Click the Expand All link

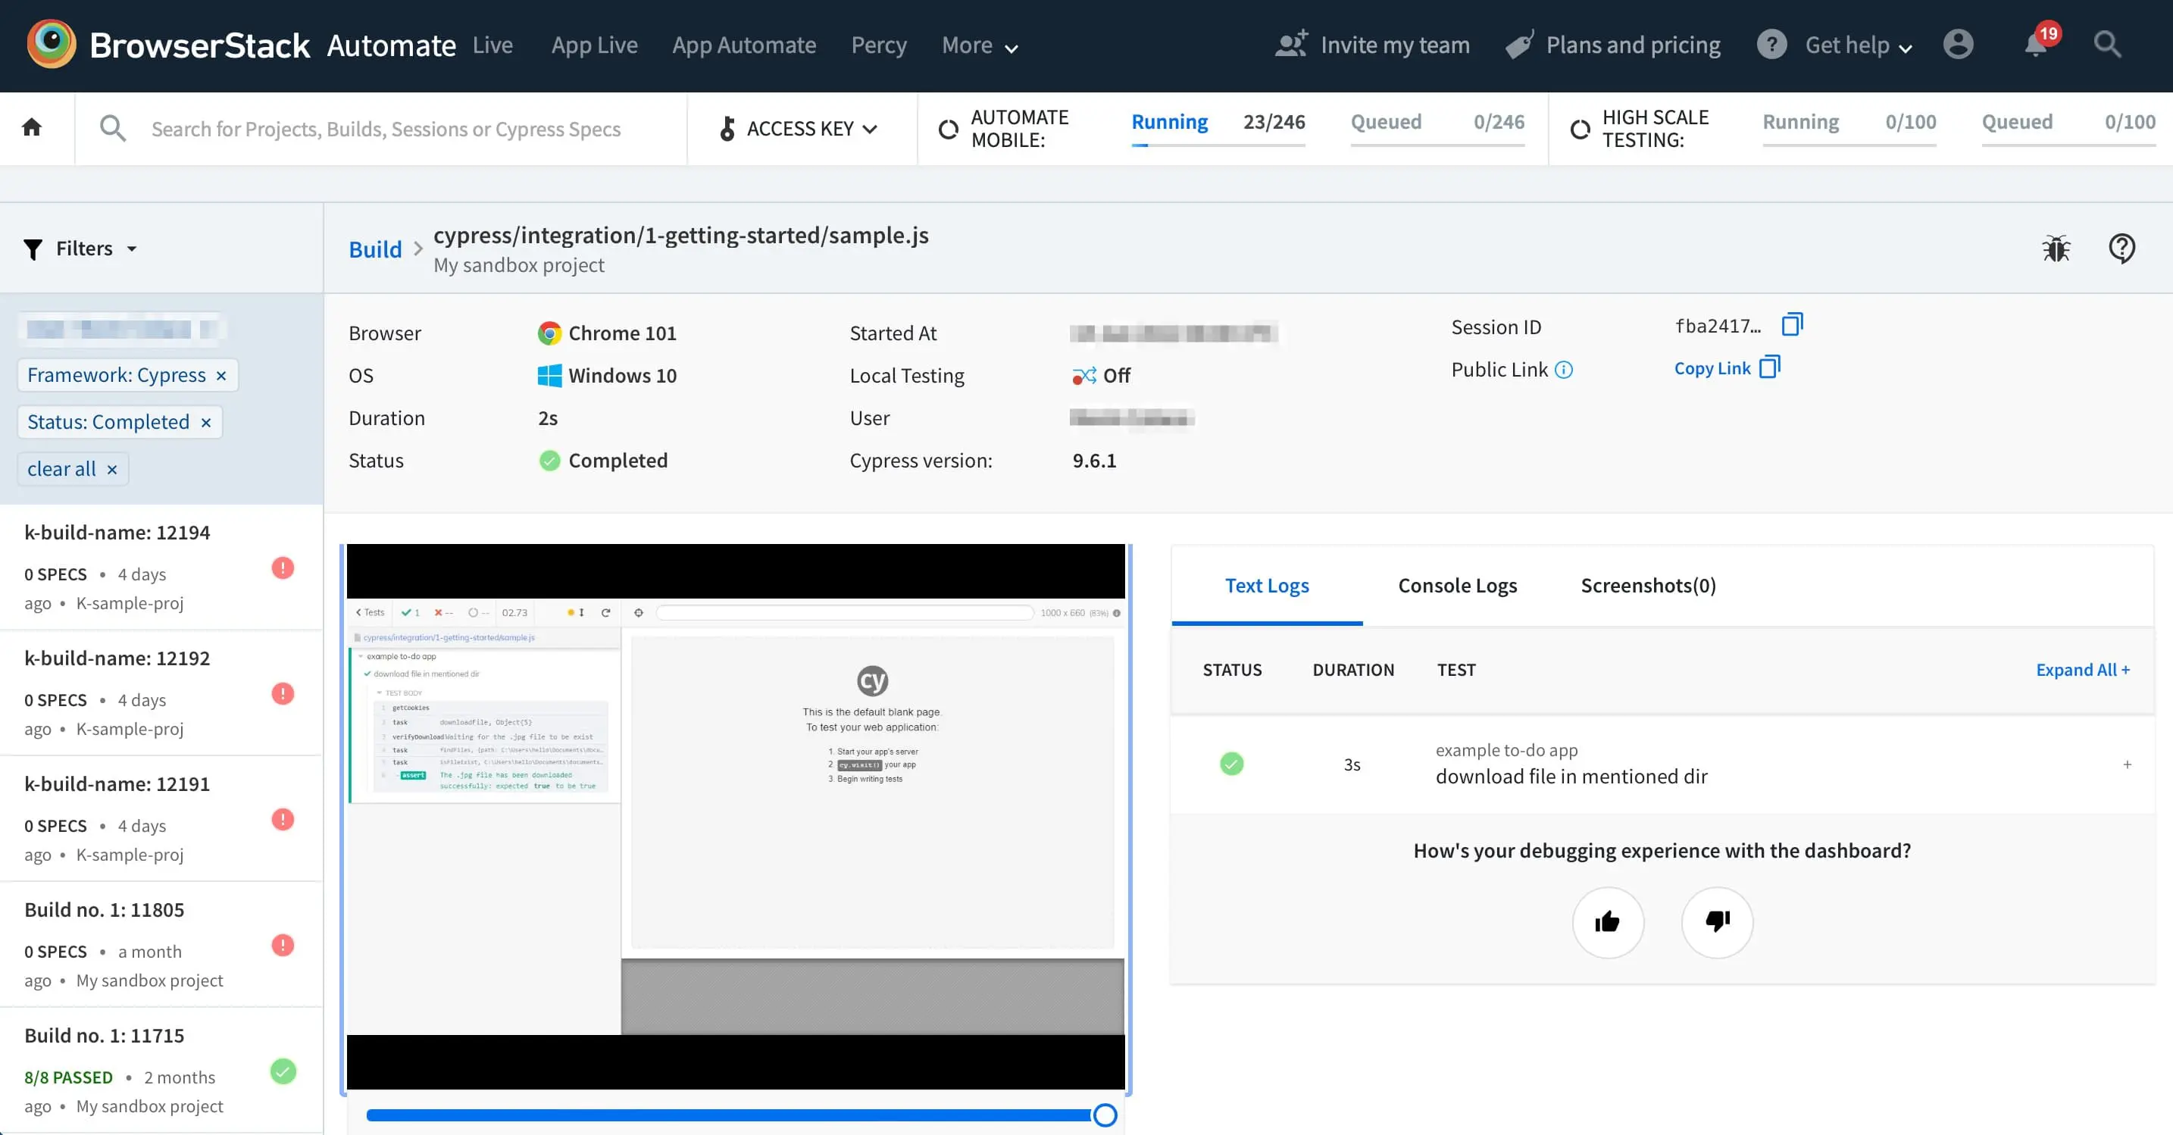(2082, 670)
